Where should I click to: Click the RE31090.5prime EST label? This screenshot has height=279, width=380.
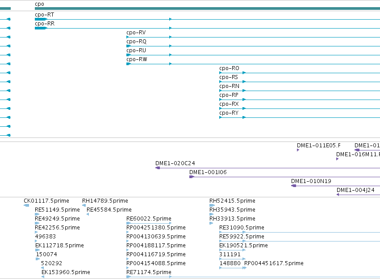242,228
